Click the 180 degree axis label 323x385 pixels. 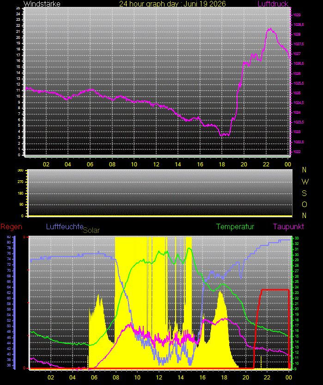pos(21,193)
